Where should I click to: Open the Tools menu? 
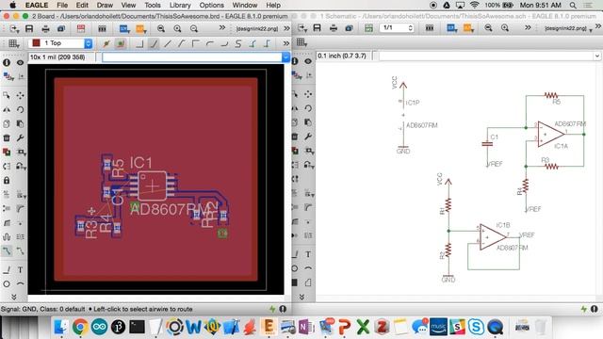153,5
